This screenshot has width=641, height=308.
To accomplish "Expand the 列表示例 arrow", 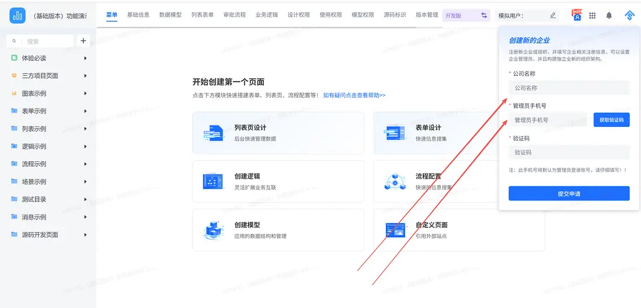I will pos(85,129).
